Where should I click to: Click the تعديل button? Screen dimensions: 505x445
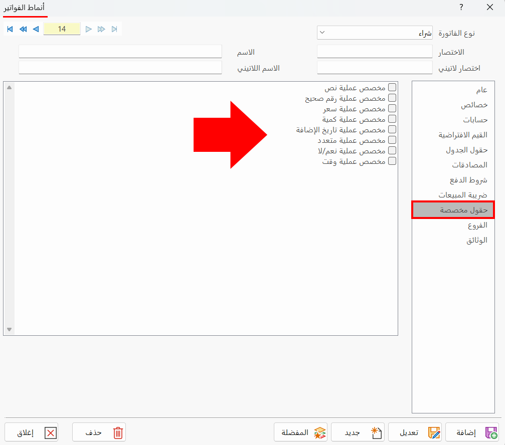[415, 432]
